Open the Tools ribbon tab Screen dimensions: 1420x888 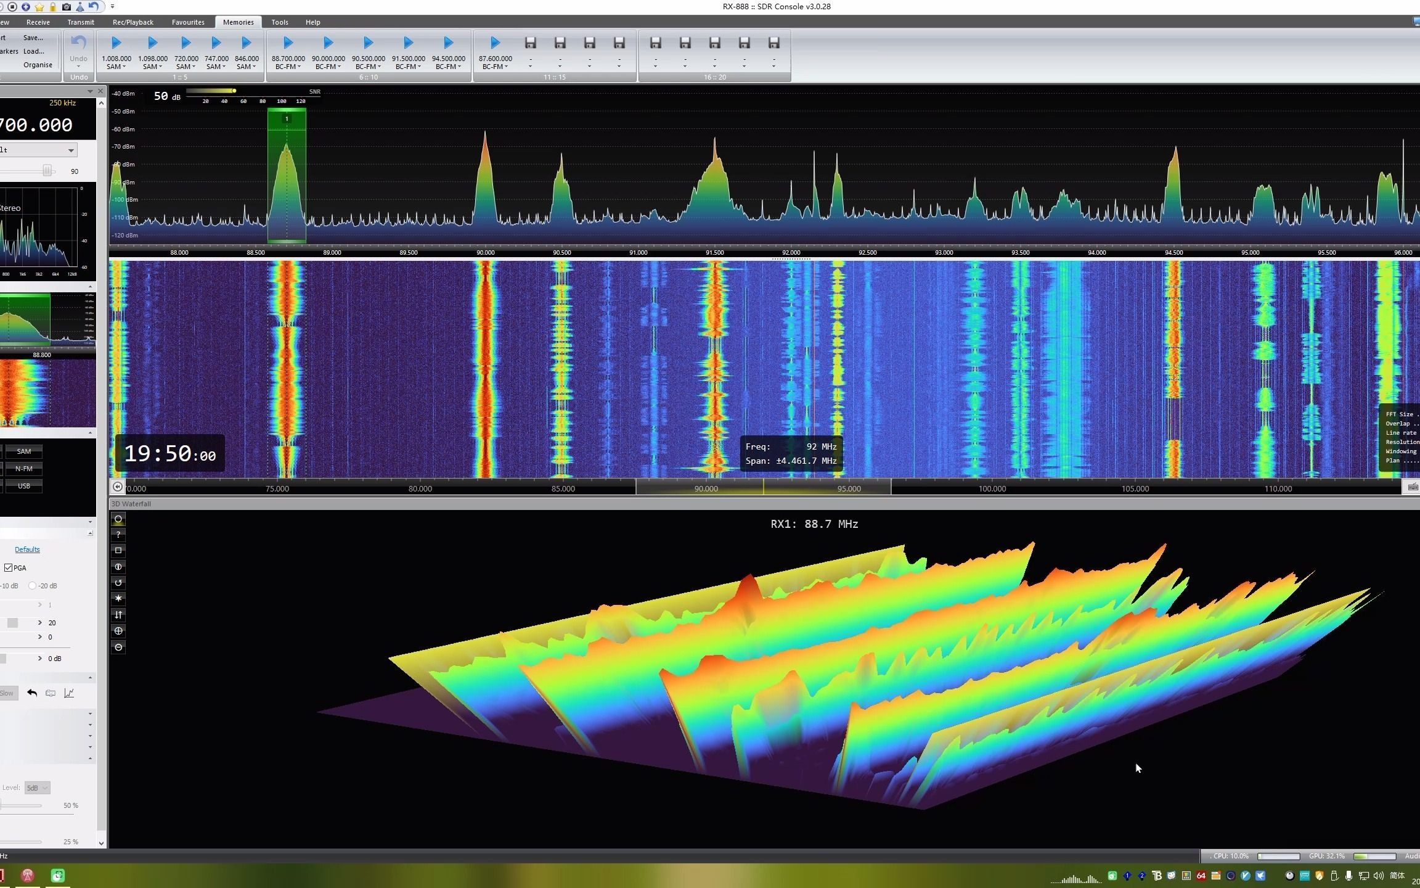pyautogui.click(x=280, y=22)
